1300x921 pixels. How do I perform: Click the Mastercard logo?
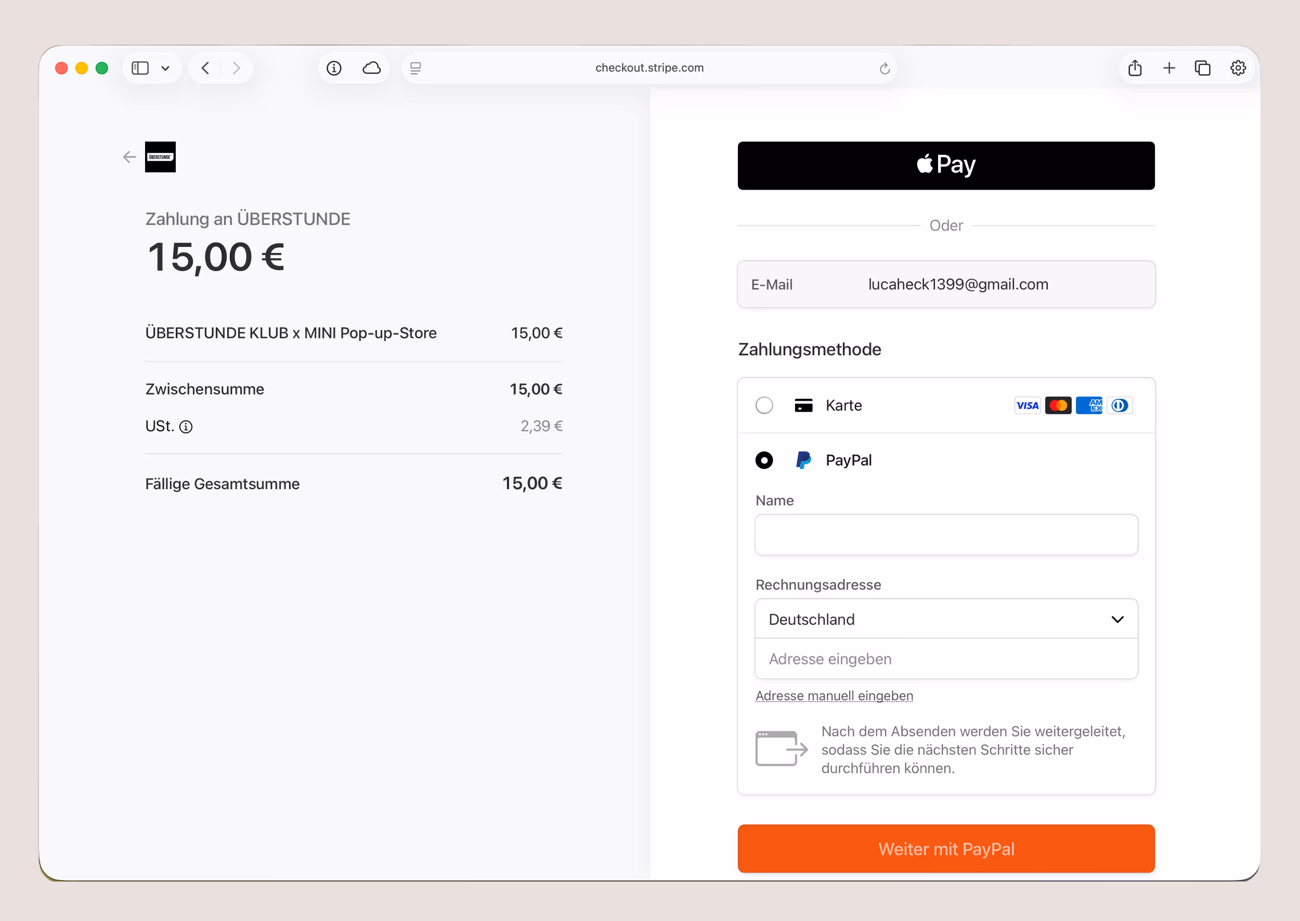pos(1058,405)
